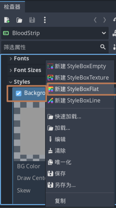Select 清除 in the context menu

click(x=80, y=151)
